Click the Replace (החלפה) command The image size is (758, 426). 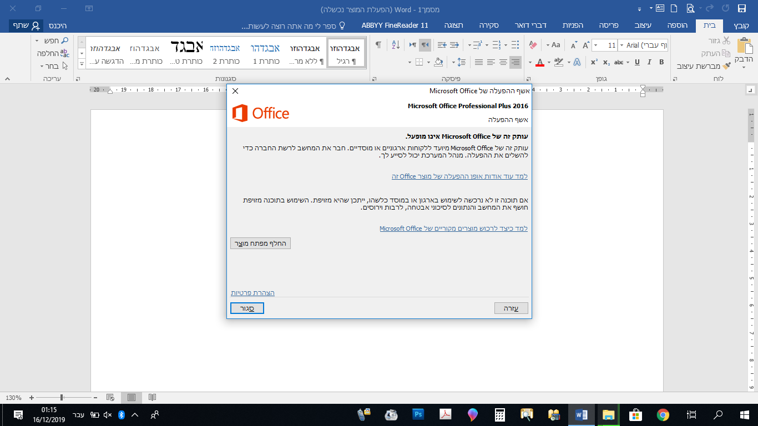pos(53,53)
